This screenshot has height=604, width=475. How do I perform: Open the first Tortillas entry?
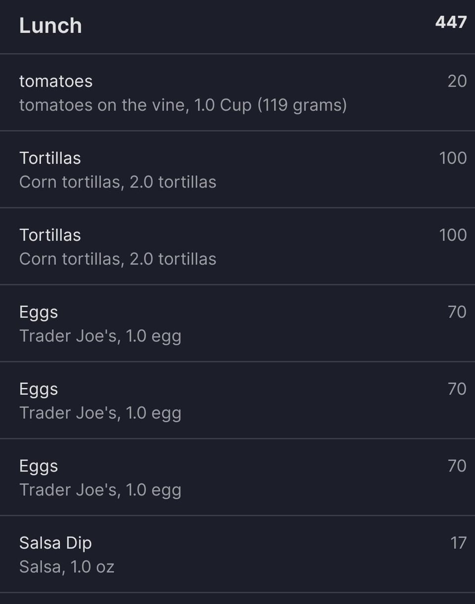pyautogui.click(x=237, y=170)
